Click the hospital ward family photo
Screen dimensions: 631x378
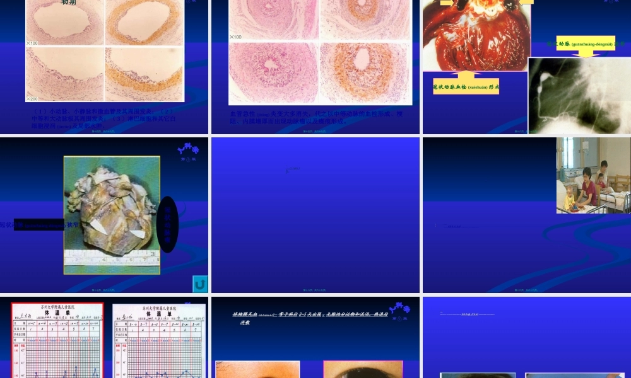tap(593, 175)
